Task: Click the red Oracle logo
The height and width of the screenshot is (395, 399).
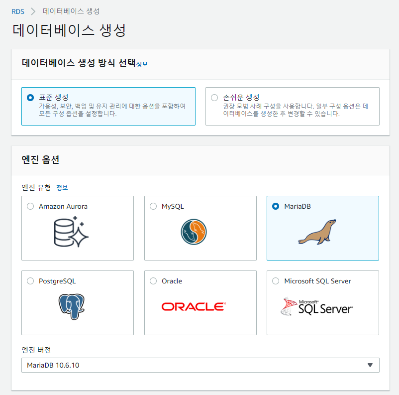Action: [x=194, y=306]
